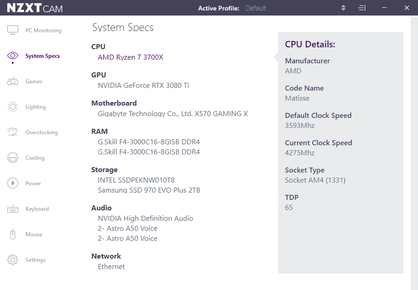Open the Settings gear icon
This screenshot has width=418, height=290.
tap(13, 260)
